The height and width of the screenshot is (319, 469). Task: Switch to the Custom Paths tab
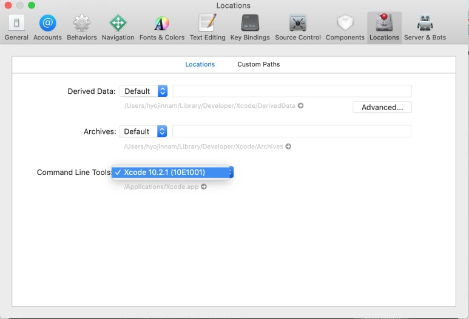tap(258, 64)
